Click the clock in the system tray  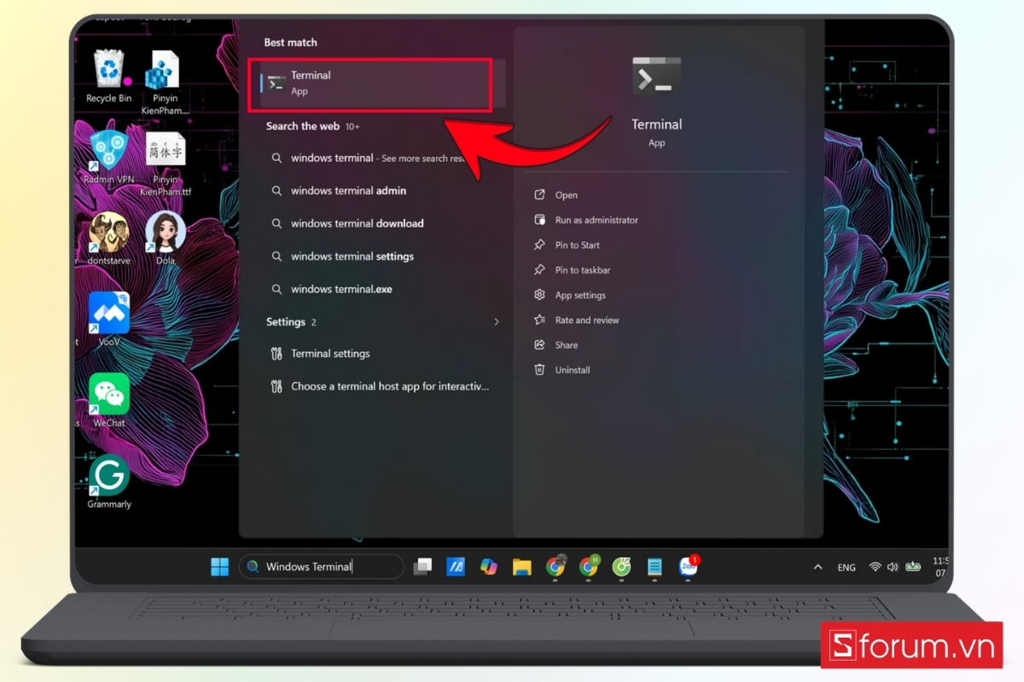click(940, 567)
